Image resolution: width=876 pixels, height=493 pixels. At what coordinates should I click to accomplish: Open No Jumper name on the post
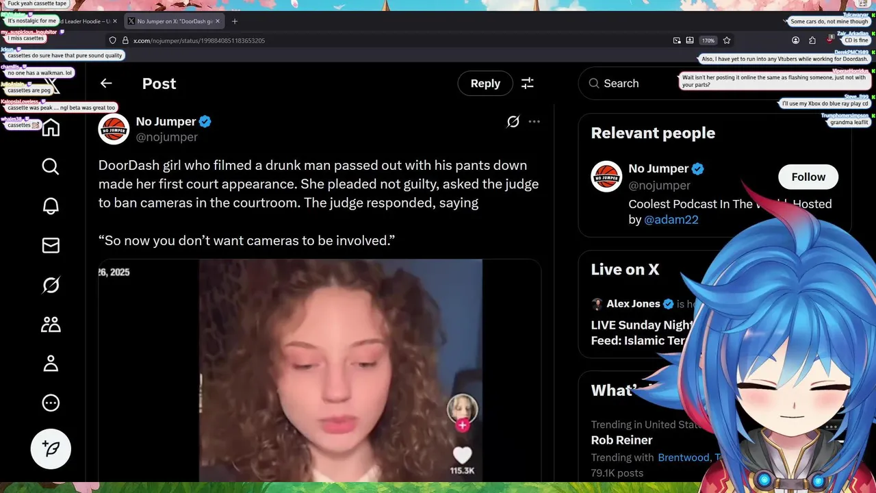click(x=166, y=121)
